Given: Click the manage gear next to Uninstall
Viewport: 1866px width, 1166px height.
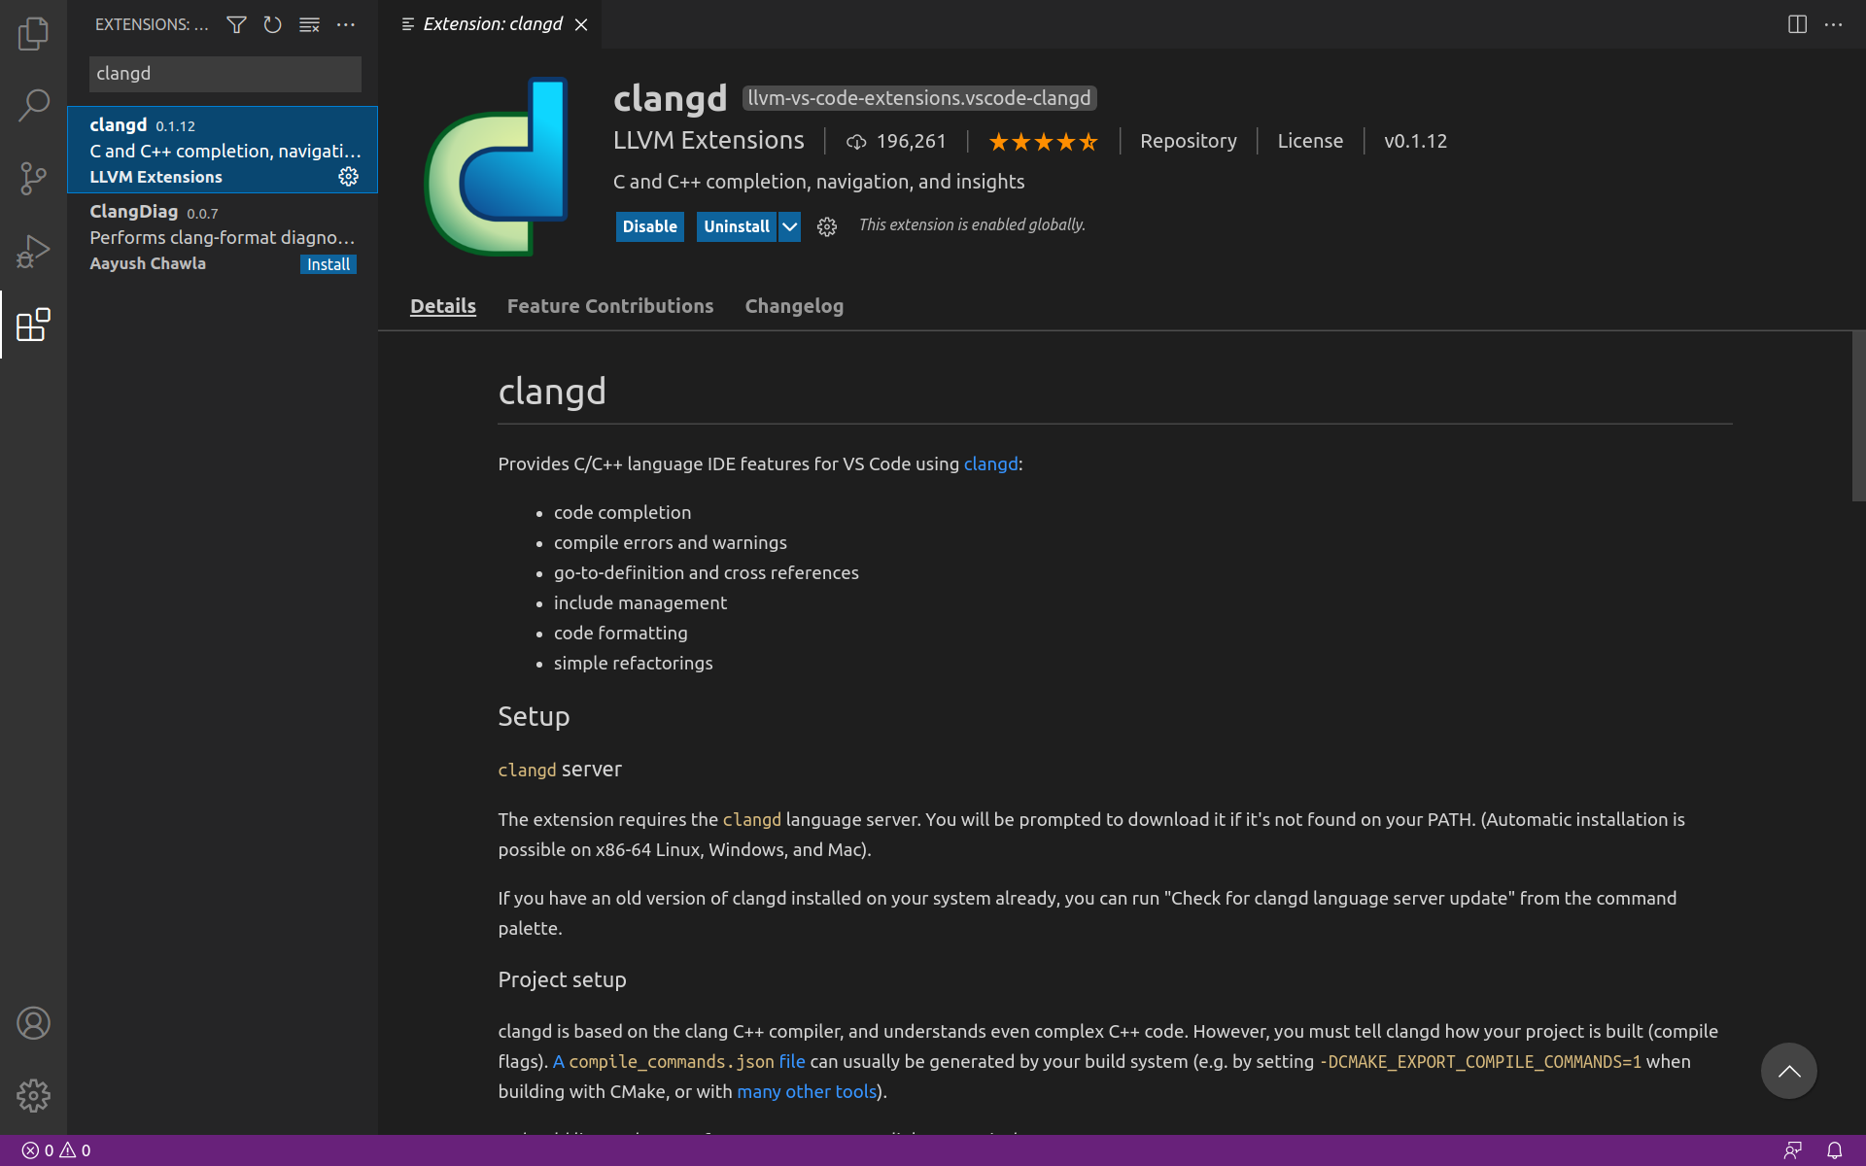Looking at the screenshot, I should 827,226.
